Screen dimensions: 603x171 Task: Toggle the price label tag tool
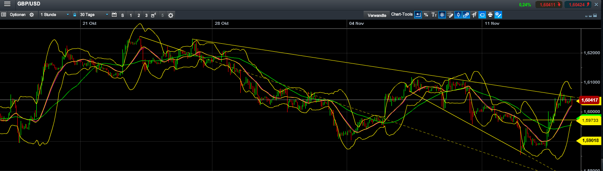[x=482, y=15]
